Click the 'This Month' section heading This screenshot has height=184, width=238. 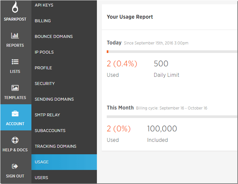tap(120, 108)
